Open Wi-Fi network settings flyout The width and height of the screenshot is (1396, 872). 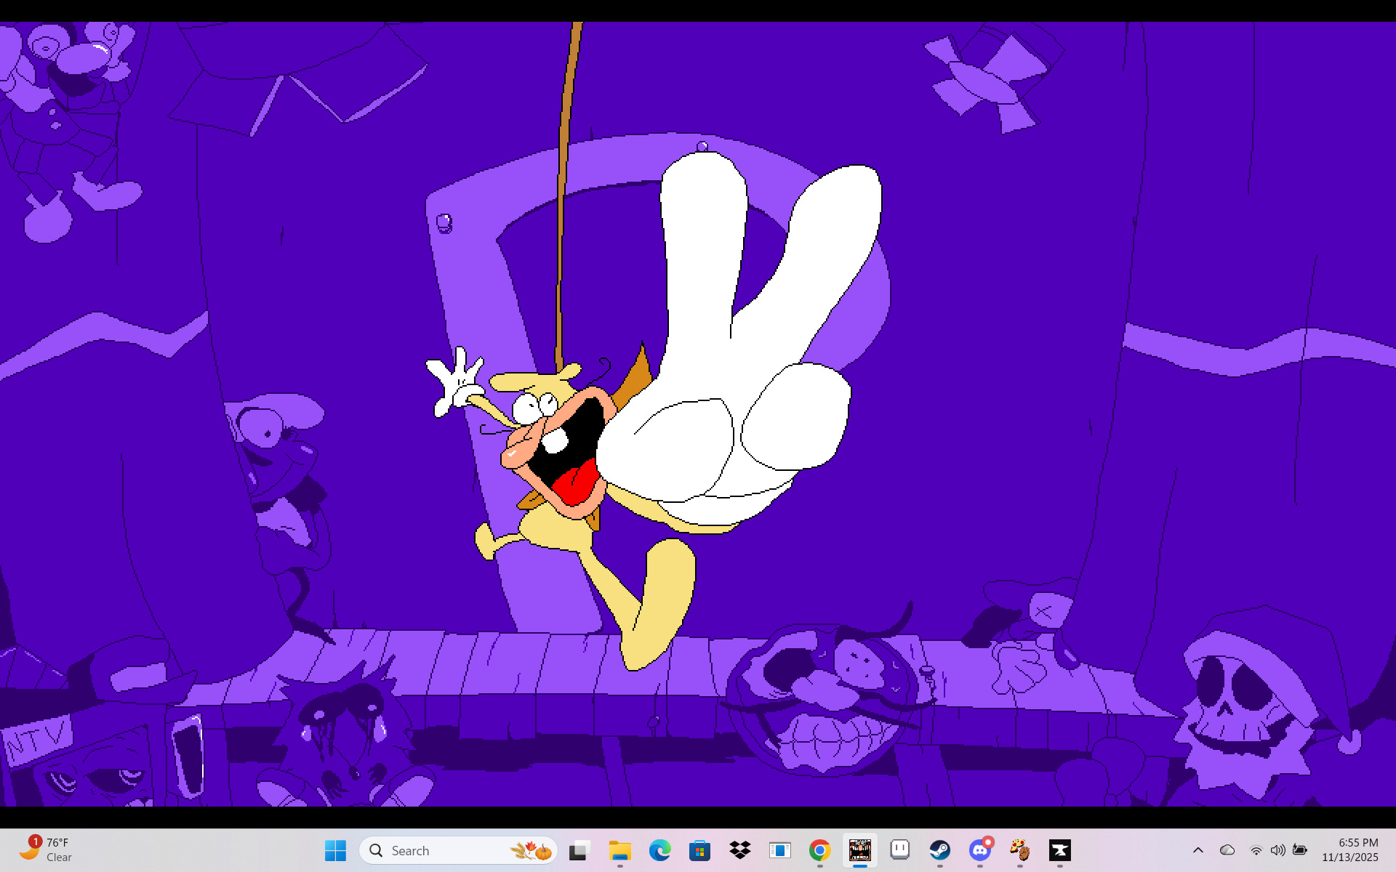[1256, 850]
